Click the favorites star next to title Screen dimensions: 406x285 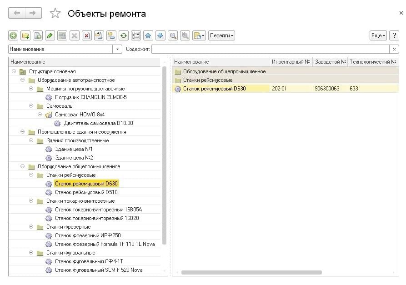(x=55, y=14)
